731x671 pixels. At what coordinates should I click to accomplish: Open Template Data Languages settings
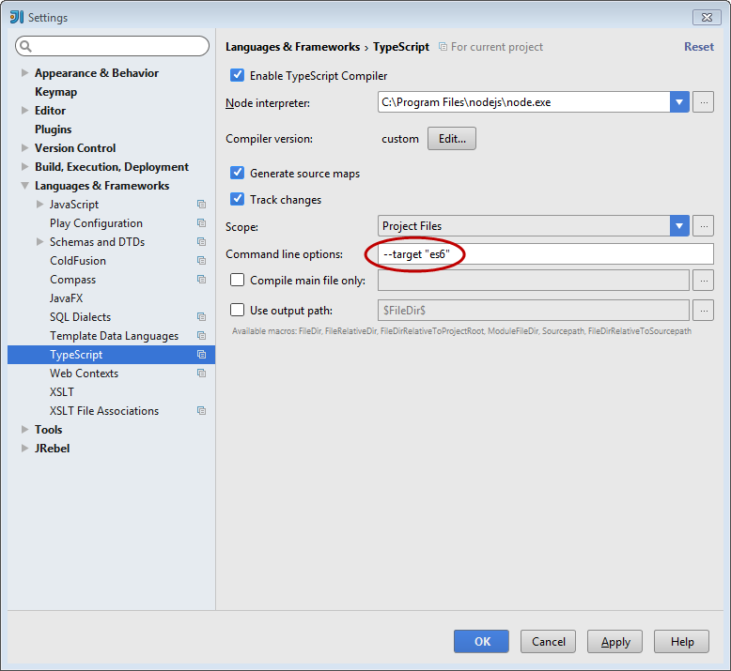tap(115, 336)
